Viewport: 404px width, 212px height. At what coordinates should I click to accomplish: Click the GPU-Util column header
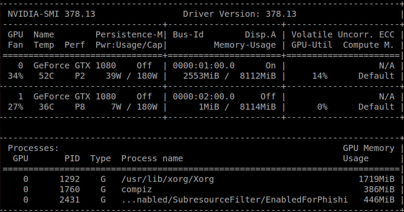[x=312, y=45]
